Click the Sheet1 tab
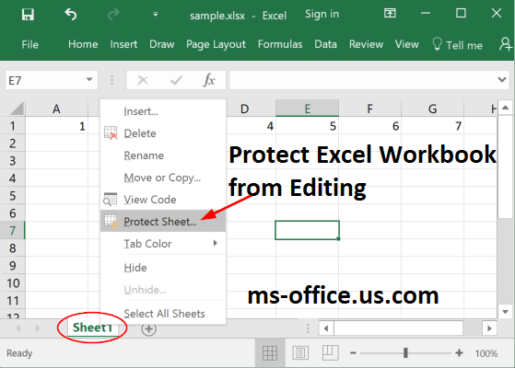 point(92,328)
